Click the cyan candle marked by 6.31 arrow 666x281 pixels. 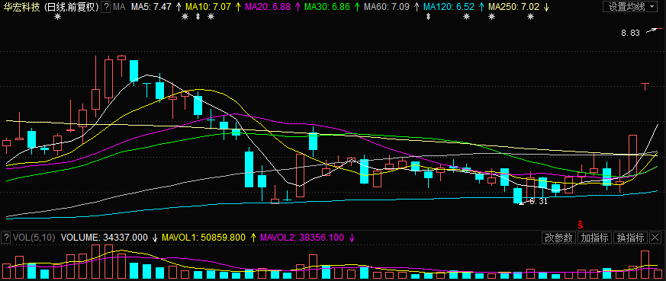coord(517,196)
